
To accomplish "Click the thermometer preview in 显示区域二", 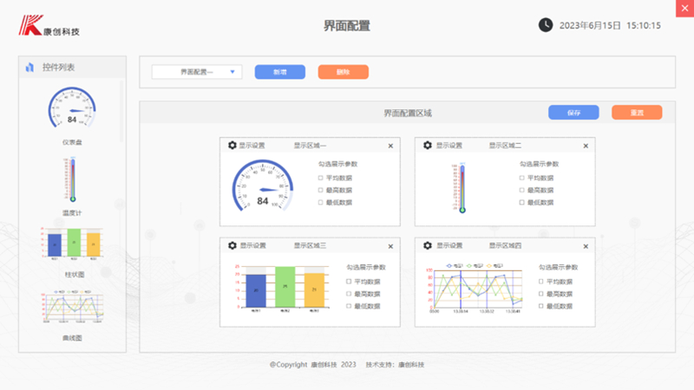I will pyautogui.click(x=461, y=188).
